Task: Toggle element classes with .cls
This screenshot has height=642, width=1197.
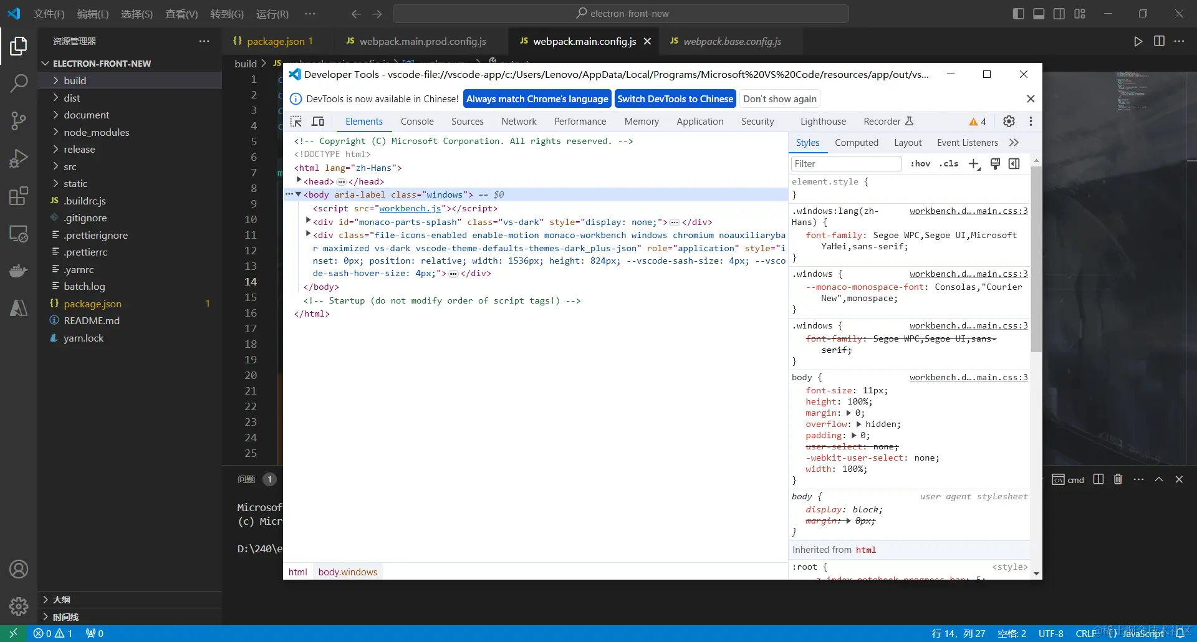Action: pos(948,163)
